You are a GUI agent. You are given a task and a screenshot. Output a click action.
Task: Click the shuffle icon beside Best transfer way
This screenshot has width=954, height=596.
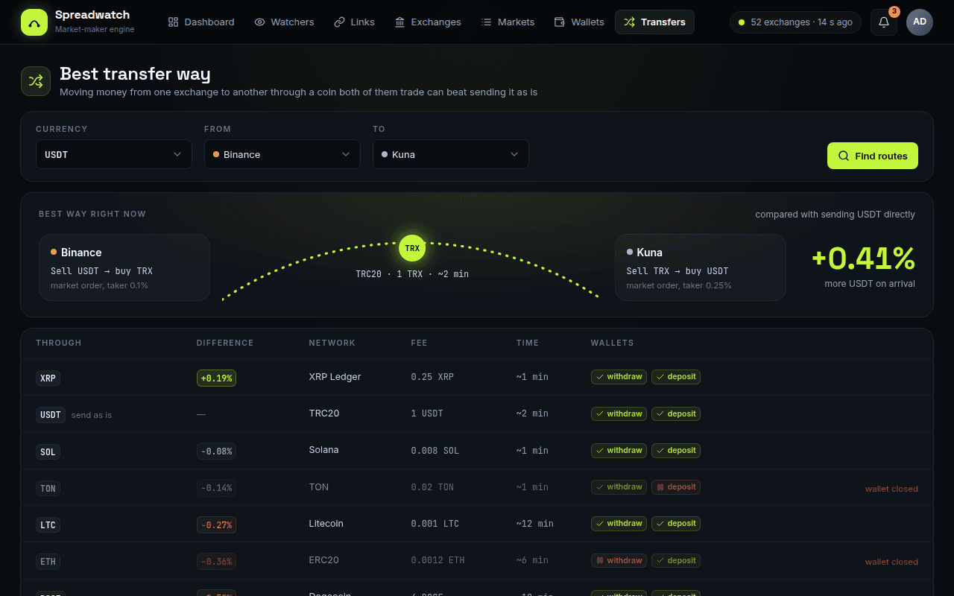point(36,81)
